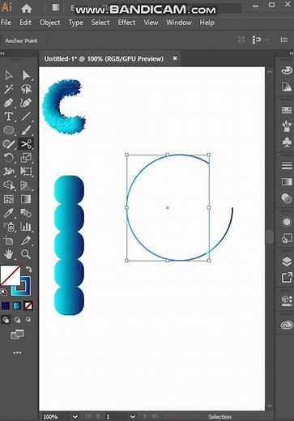Choose the Lasso tool
This screenshot has width=294, height=421.
(x=26, y=89)
